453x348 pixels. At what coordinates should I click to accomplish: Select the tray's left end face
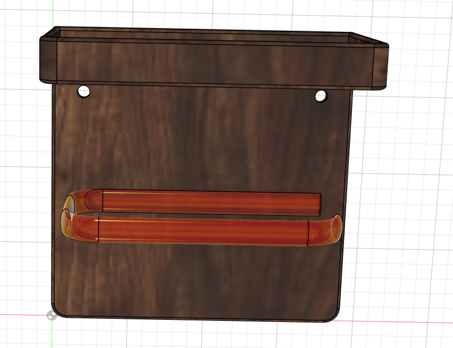(x=48, y=60)
